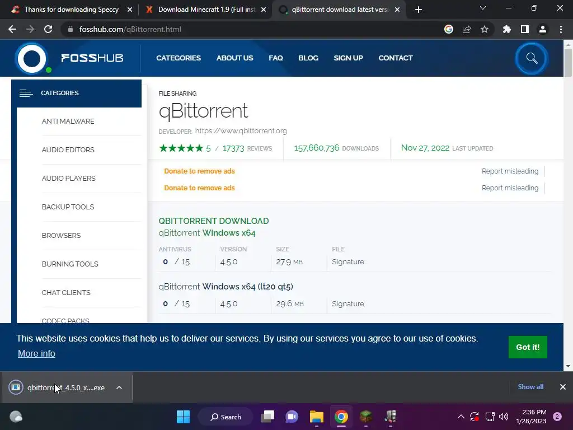Open the More info cookie link
Viewport: 573px width, 430px height.
(x=36, y=354)
